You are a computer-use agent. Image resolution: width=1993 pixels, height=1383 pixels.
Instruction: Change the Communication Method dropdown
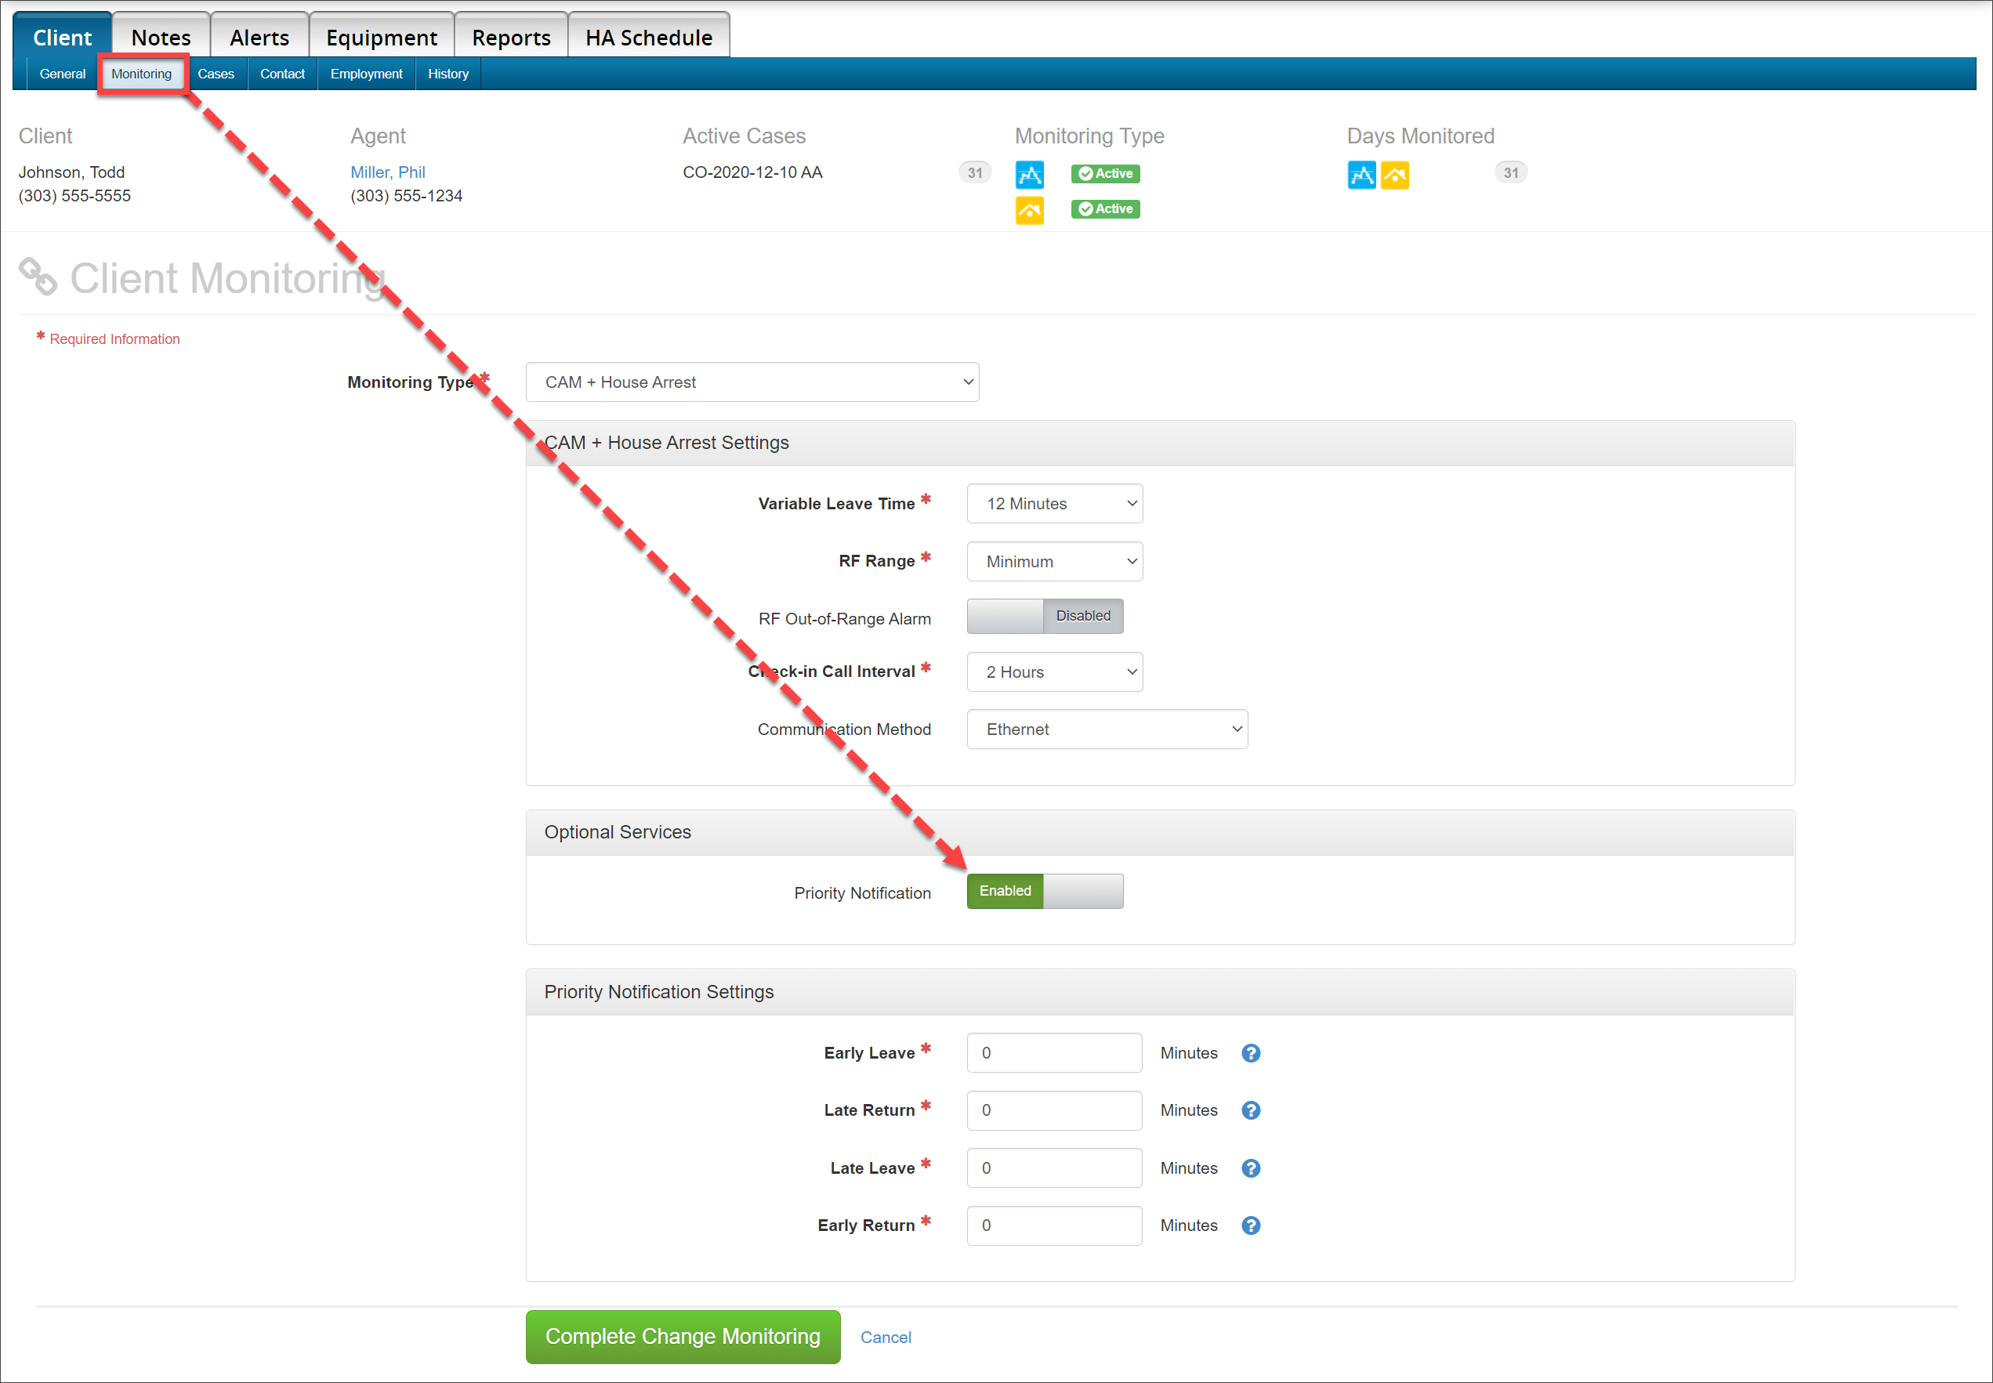(1107, 729)
